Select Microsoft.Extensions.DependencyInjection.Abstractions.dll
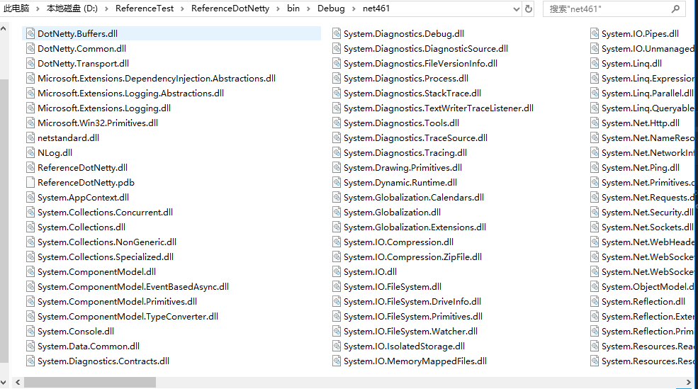The height and width of the screenshot is (389, 698). [157, 79]
